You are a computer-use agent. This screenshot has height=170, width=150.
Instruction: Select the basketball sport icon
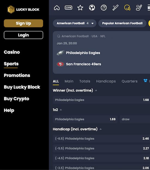[104, 8]
